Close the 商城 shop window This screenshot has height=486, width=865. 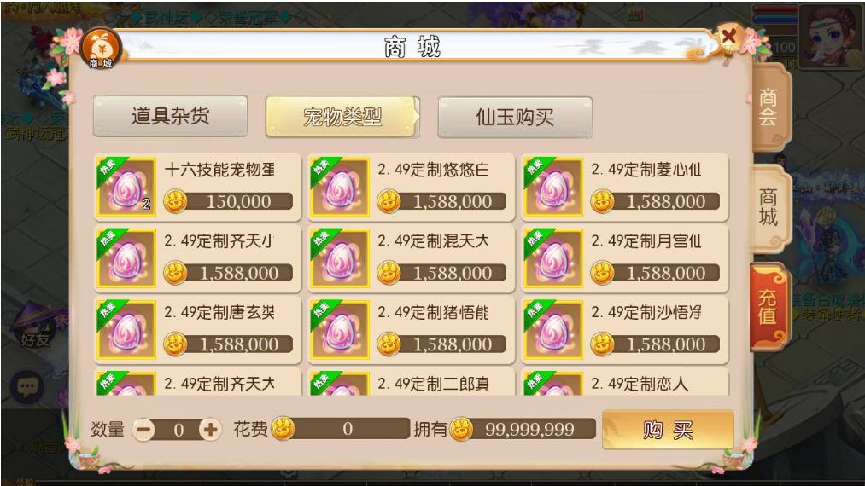(728, 37)
